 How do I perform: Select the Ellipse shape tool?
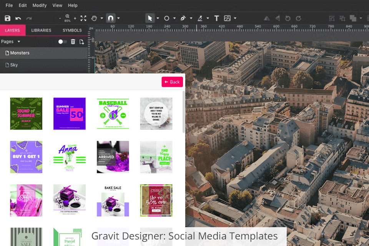(x=166, y=18)
